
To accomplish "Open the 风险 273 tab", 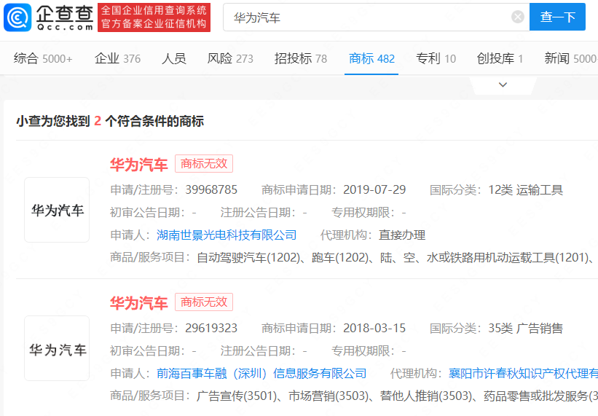I will coord(230,59).
